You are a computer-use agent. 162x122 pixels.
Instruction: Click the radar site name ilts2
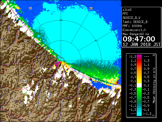127,10
